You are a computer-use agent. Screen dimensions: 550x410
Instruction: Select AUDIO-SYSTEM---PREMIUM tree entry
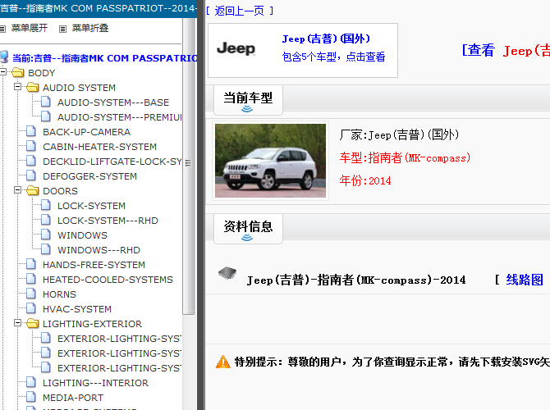pos(120,117)
